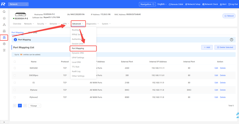Open the settings sliders sidebar icon
Image resolution: width=239 pixels, height=124 pixels.
(4, 50)
